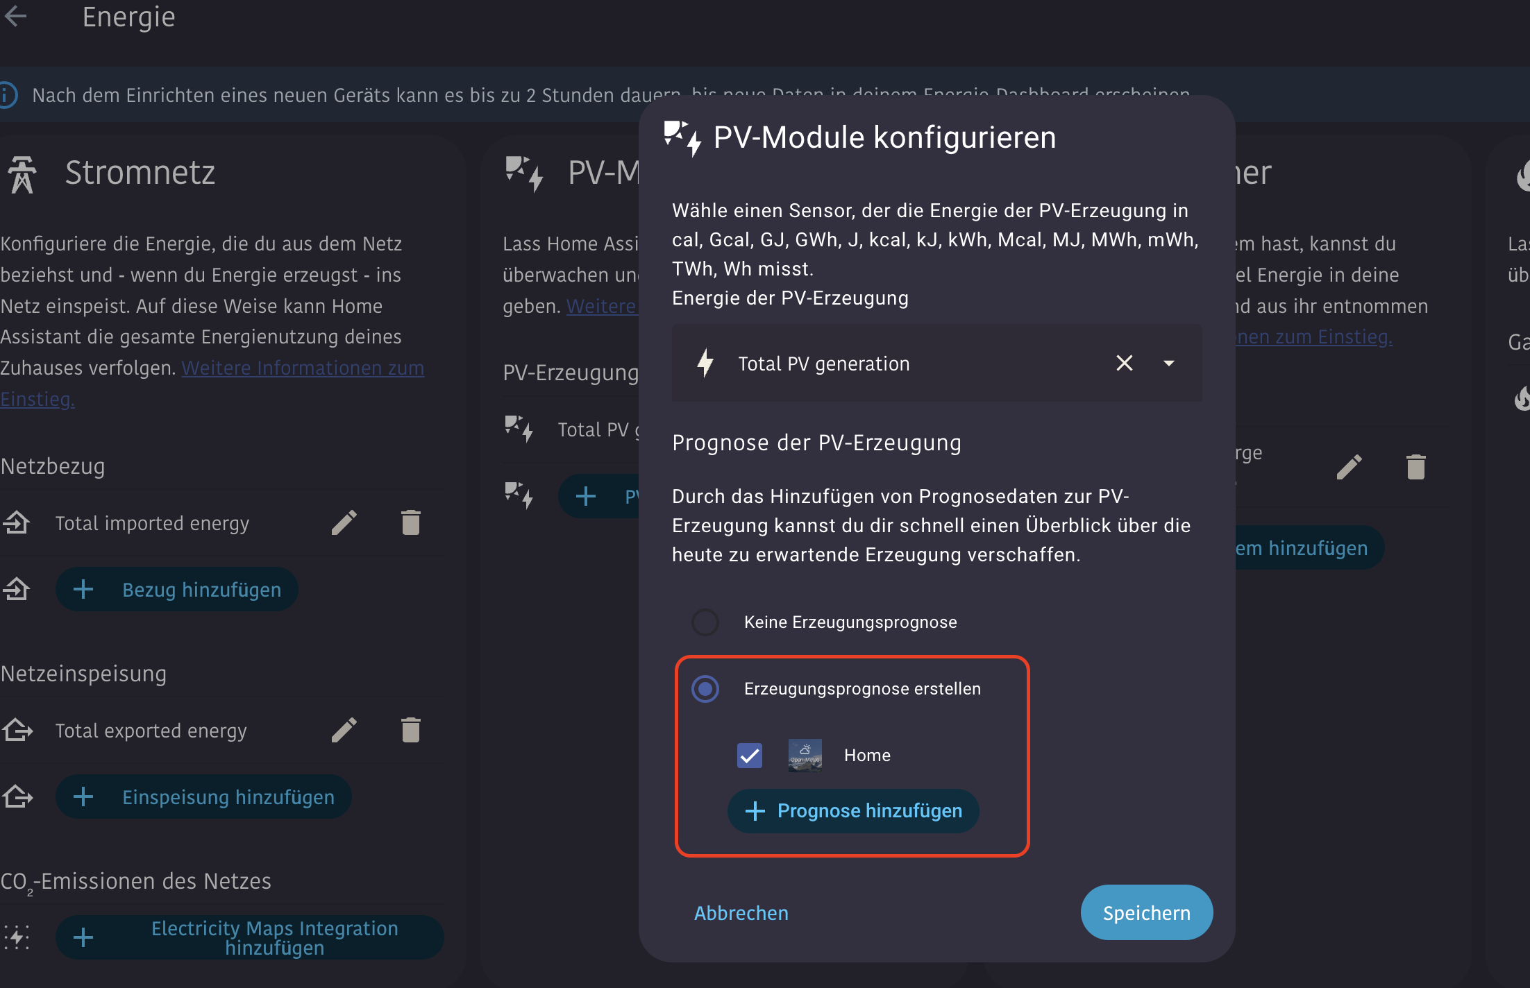The width and height of the screenshot is (1530, 988).
Task: Open Weitere Informationen zum Einstieg link
Action: [x=302, y=368]
